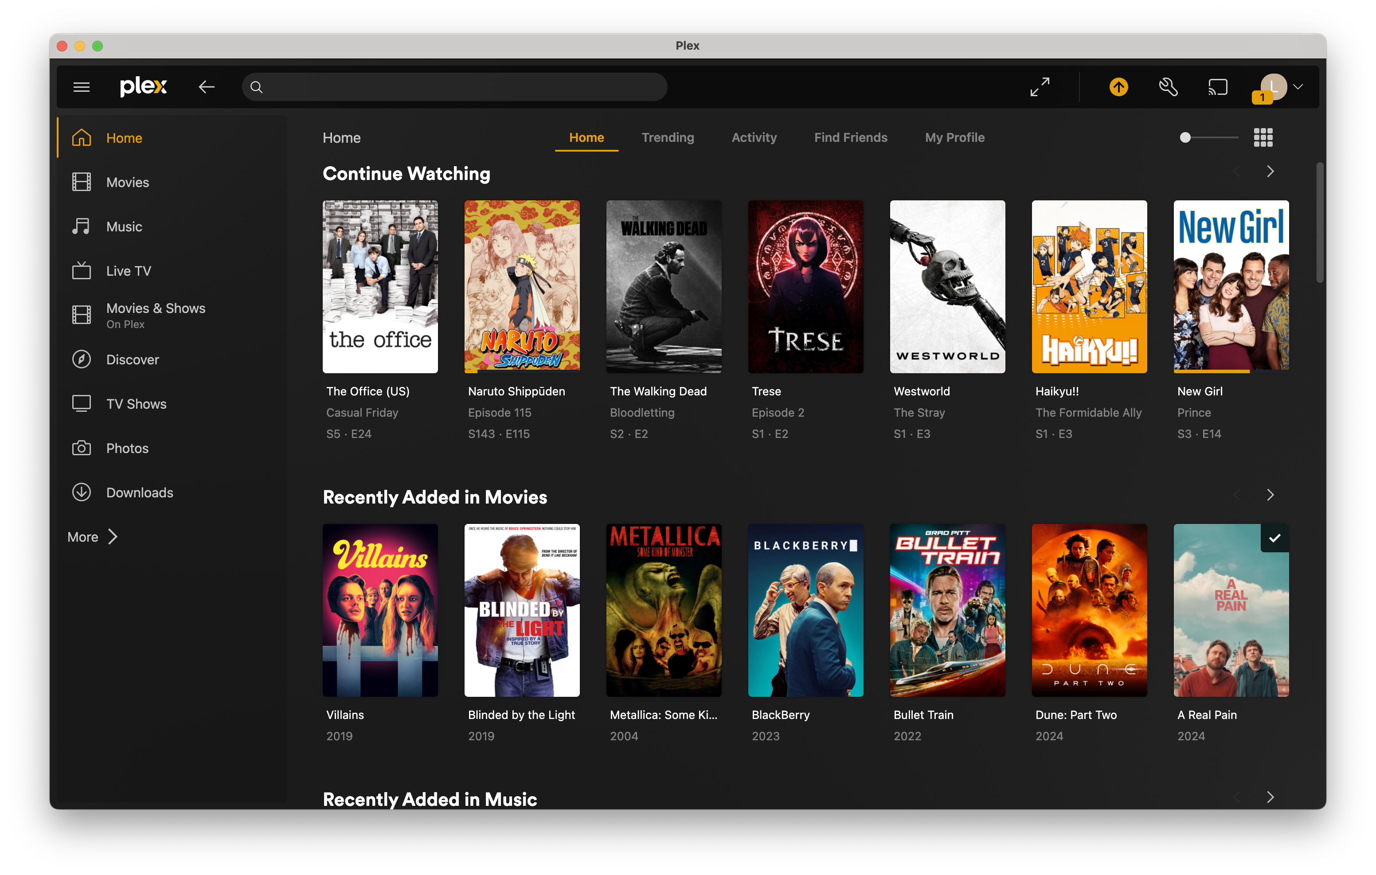Open the Blinded by the Light poster

[522, 610]
